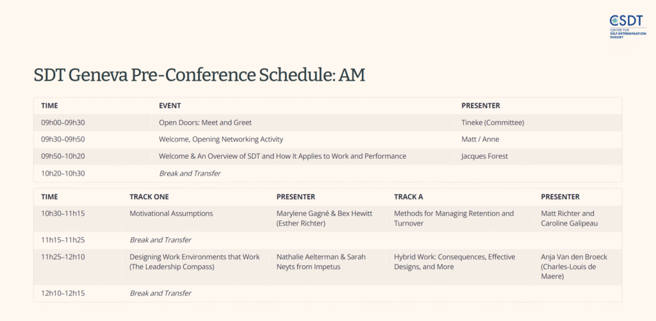Select "Welcome, Opening Networking Activity" event

tap(220, 139)
